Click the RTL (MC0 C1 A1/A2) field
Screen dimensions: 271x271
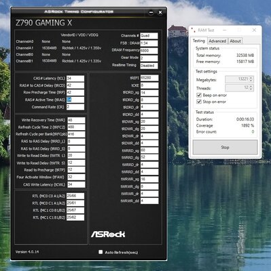coord(75,203)
